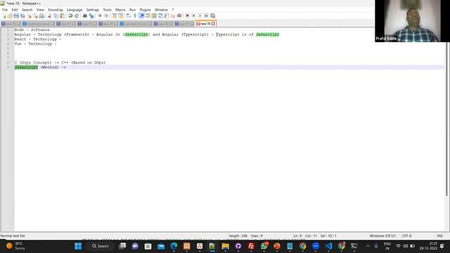
Task: Open the Settings menu
Action: click(92, 10)
